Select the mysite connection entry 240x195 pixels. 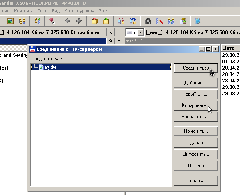50,67
